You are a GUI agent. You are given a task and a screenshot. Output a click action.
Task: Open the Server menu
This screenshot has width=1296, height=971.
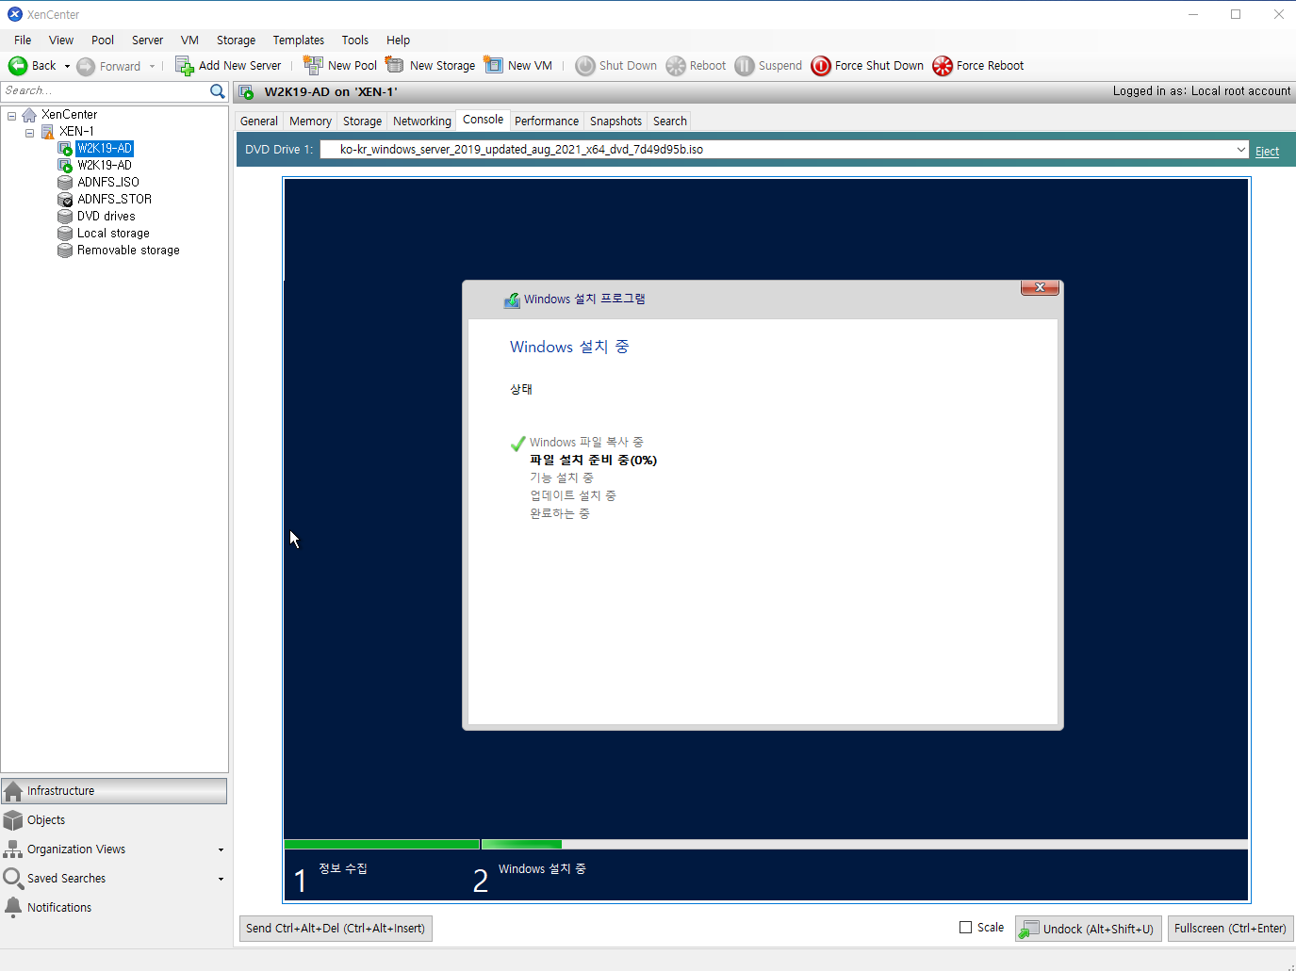(x=147, y=40)
